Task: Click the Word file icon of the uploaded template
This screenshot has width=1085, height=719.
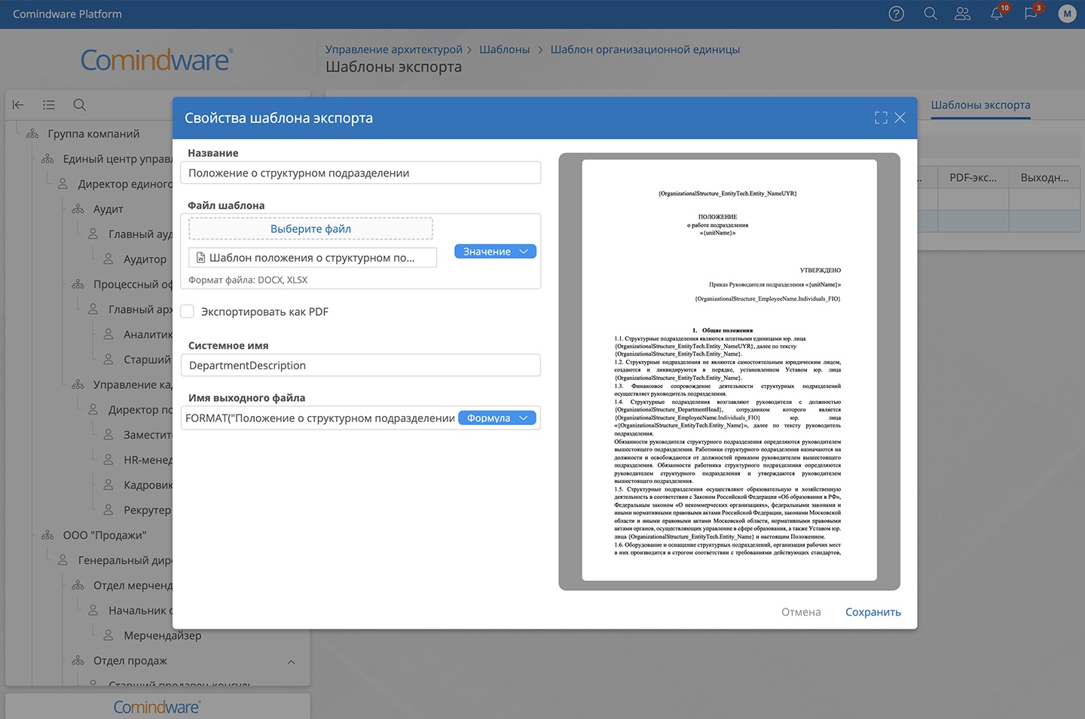Action: click(x=200, y=258)
